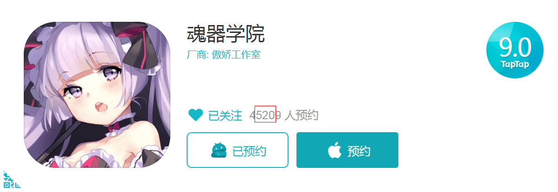Click the 厂商 vendor label

pos(198,55)
